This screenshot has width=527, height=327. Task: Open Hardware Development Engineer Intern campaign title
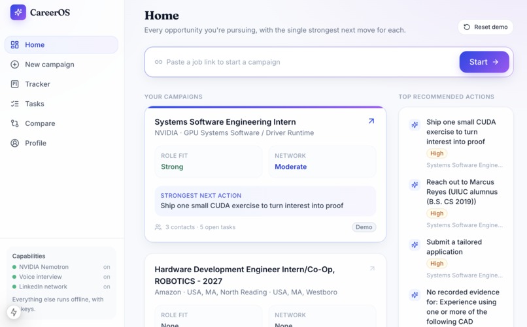[245, 275]
